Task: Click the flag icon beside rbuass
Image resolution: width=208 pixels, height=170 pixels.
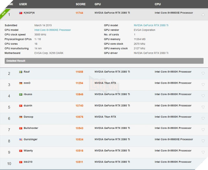Action: (21, 94)
